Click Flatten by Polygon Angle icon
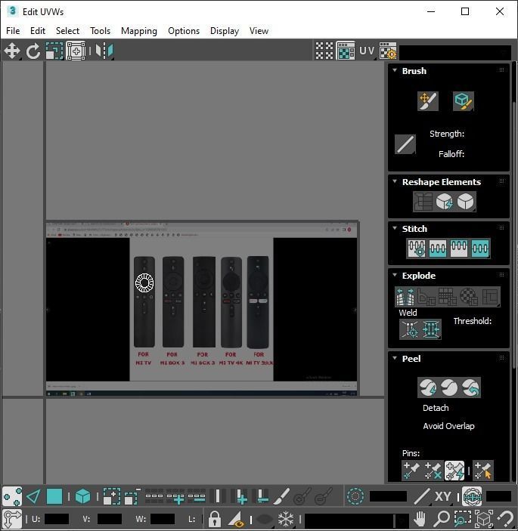The image size is (518, 531). [x=426, y=296]
